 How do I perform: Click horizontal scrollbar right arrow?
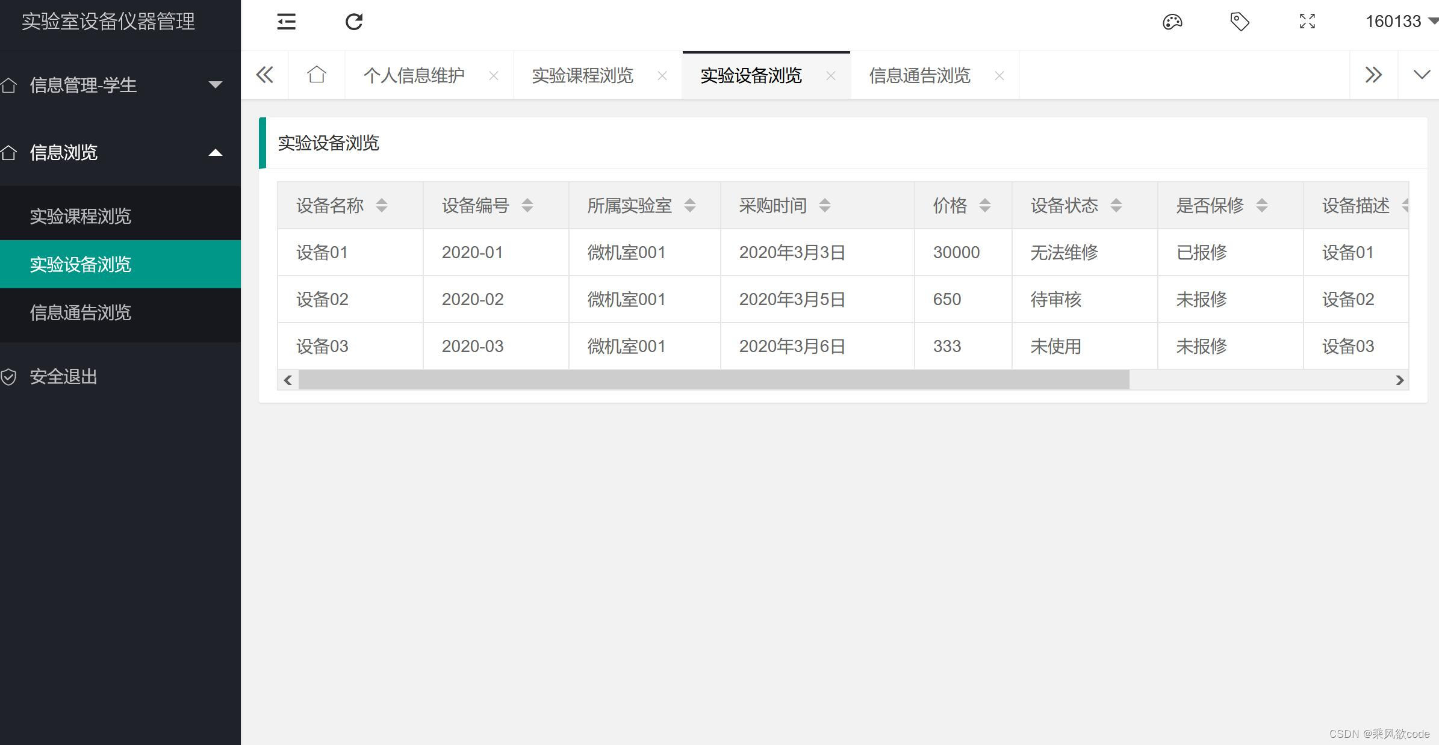[x=1399, y=380]
